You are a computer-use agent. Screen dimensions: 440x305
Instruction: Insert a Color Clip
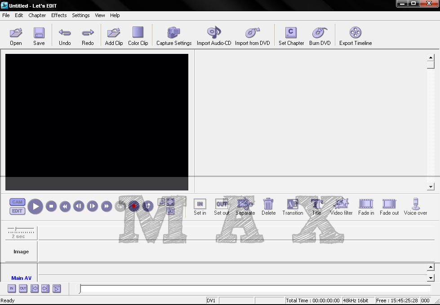tap(138, 36)
